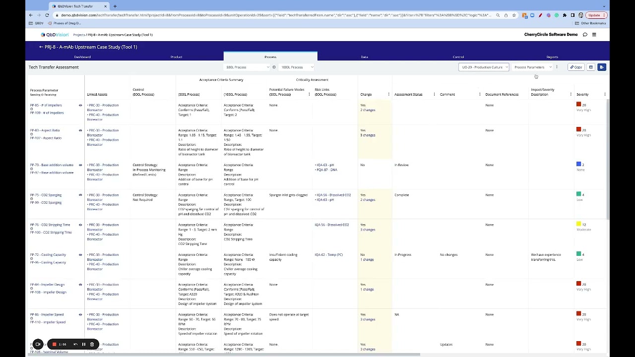635x357 pixels.
Task: Open Comment column options menu
Action: (x=480, y=94)
